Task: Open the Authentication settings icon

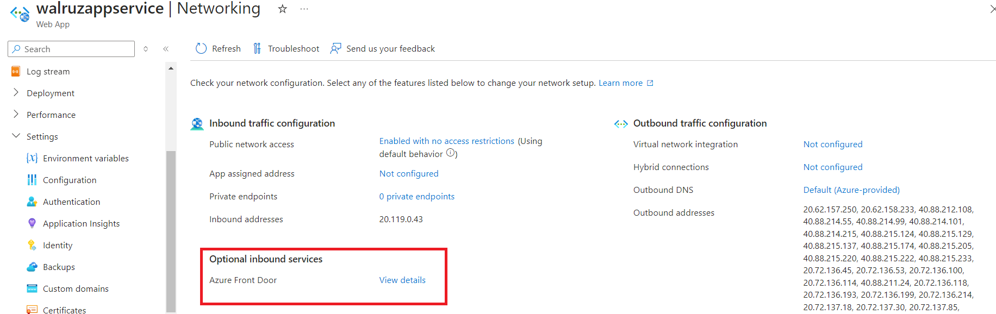Action: (x=32, y=202)
